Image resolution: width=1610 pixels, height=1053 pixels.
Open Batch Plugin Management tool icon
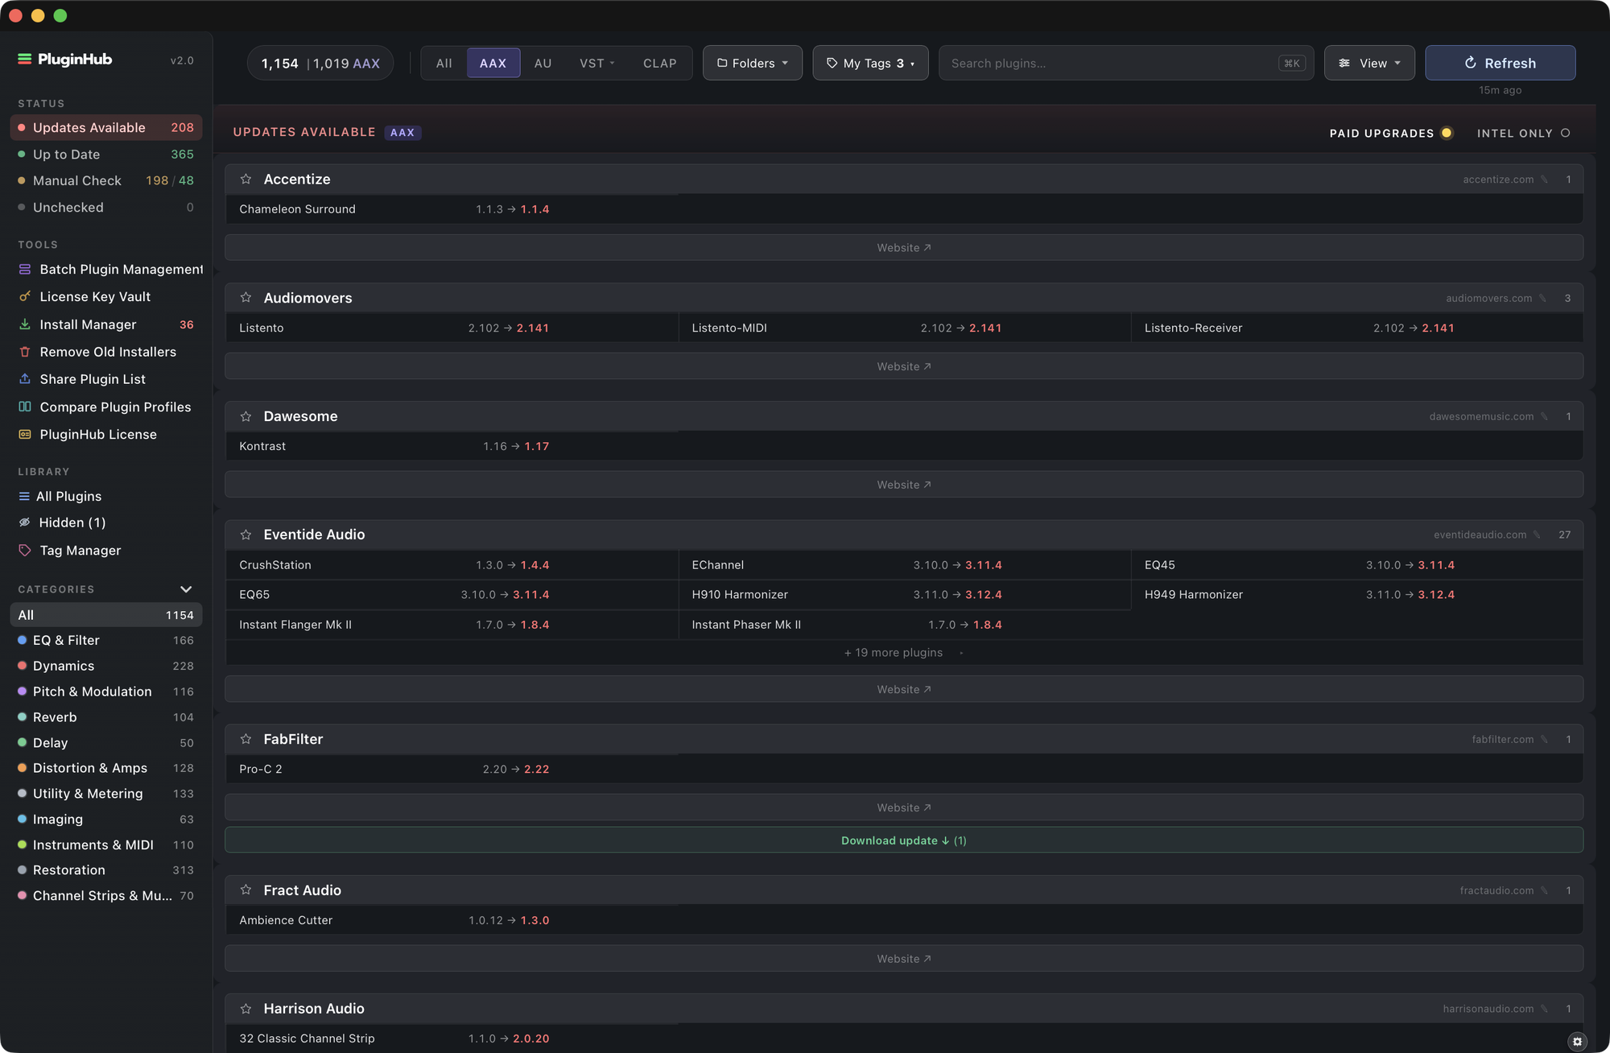25,269
